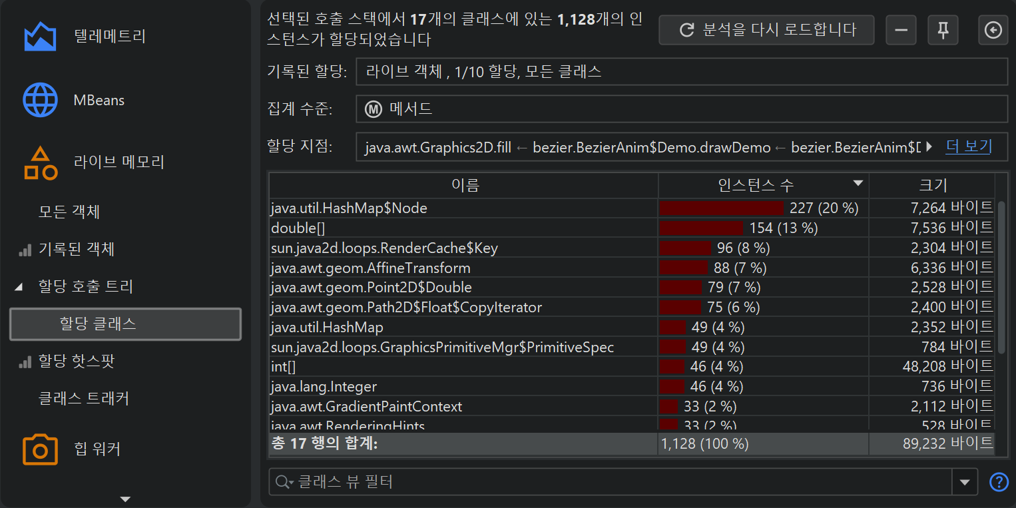The width and height of the screenshot is (1016, 508).
Task: Click the 더 보기 link
Action: 968,147
